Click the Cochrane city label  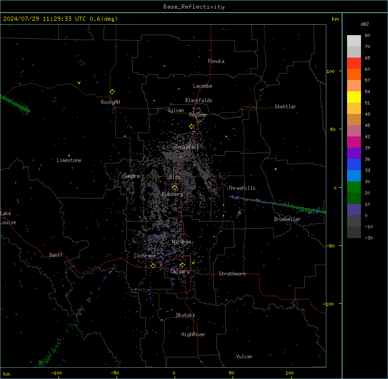coord(145,256)
